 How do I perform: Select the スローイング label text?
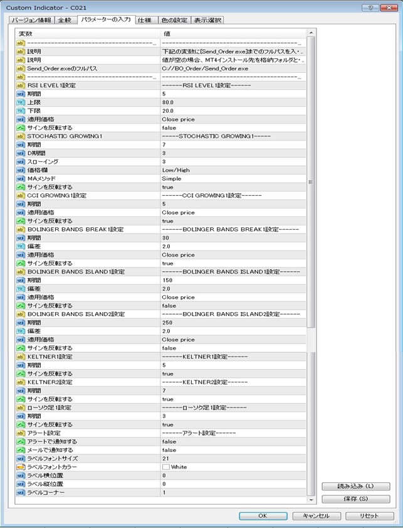pyautogui.click(x=43, y=161)
